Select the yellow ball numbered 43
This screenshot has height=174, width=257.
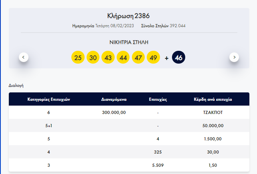[x=108, y=58]
